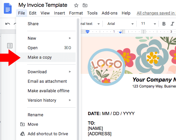Open the View menu
This screenshot has width=176, height=140.
(x=45, y=13)
